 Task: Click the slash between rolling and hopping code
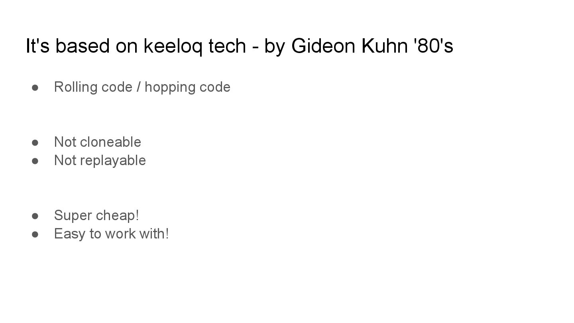point(139,87)
